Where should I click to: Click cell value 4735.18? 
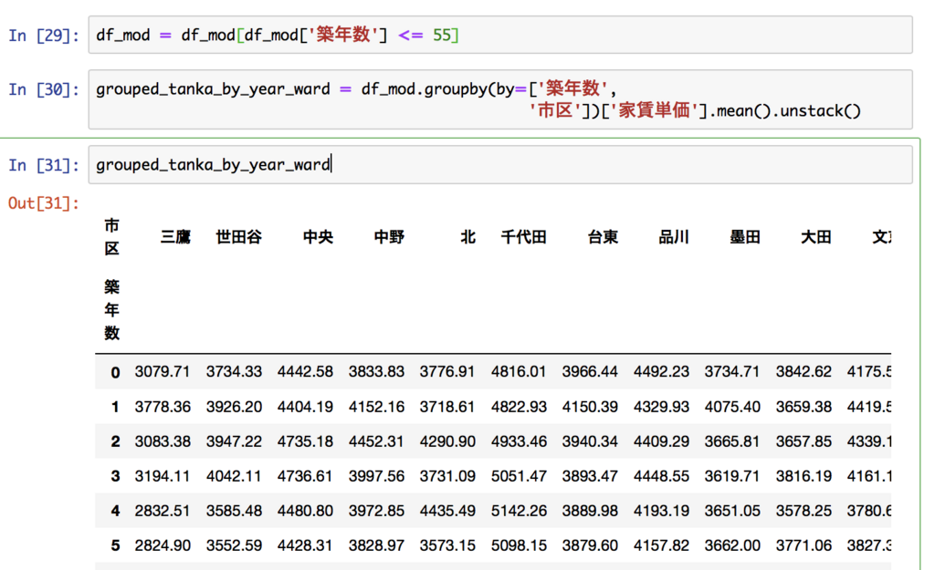[x=305, y=441]
